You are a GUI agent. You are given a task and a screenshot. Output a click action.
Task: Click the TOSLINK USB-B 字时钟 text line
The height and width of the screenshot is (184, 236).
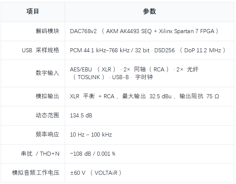click(x=113, y=77)
